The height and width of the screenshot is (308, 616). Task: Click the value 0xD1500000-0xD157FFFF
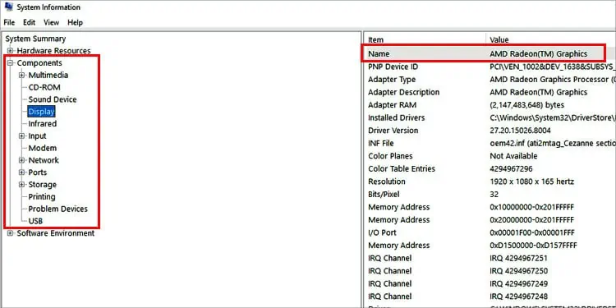tap(533, 246)
